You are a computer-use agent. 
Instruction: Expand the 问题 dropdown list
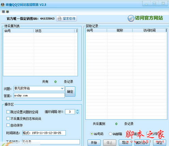coord(62,88)
